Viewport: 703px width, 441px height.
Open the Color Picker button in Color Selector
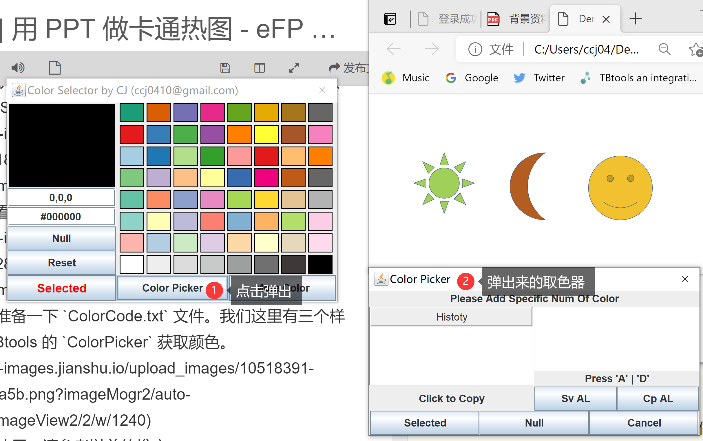[172, 288]
